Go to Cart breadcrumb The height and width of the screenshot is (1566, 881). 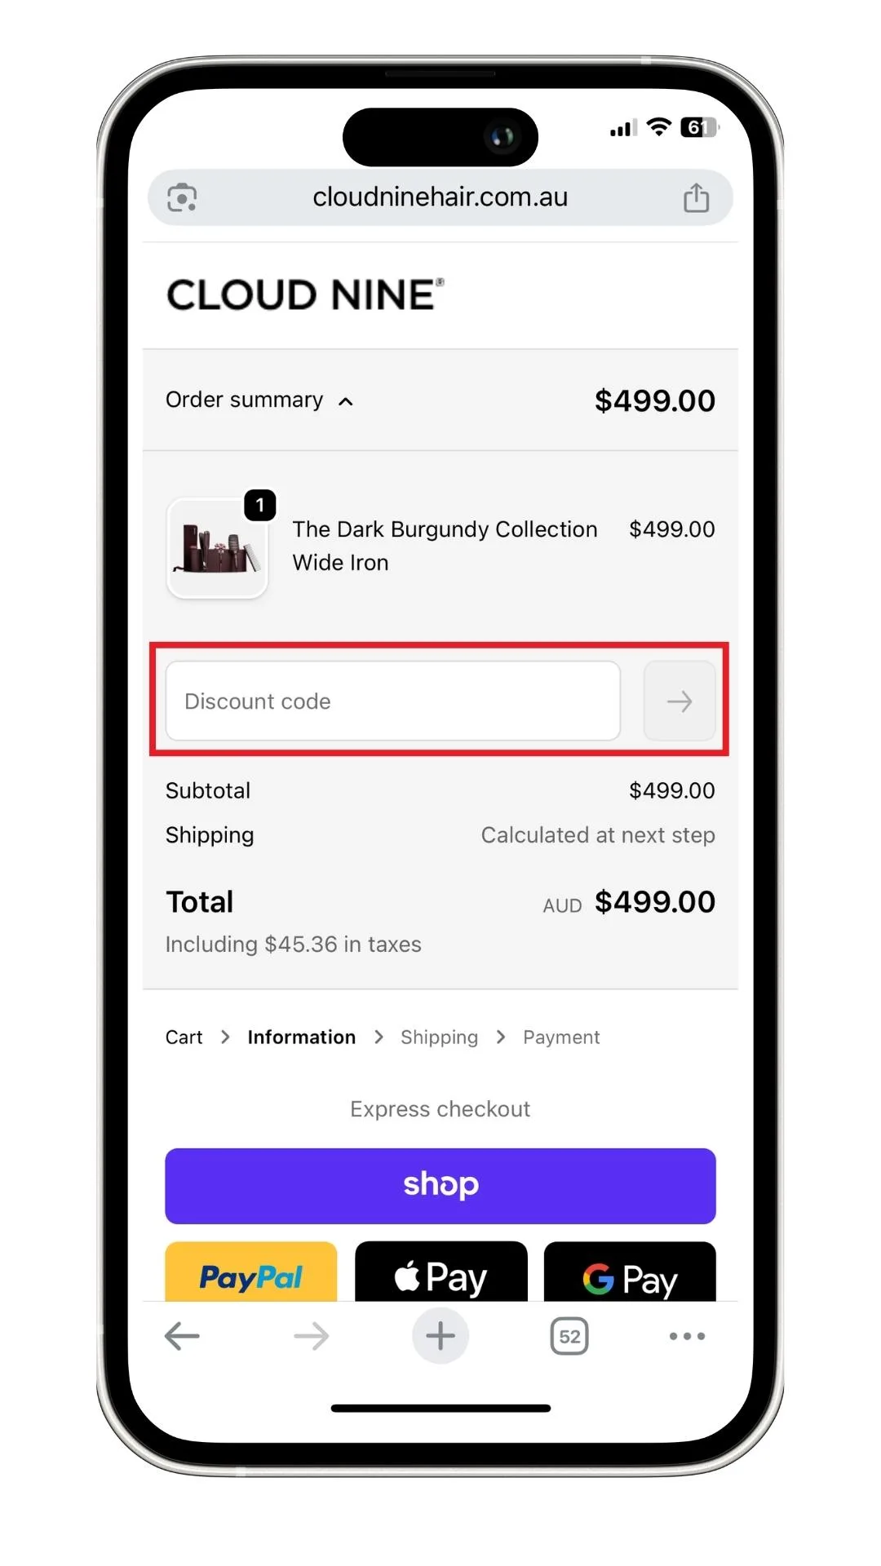coord(184,1037)
